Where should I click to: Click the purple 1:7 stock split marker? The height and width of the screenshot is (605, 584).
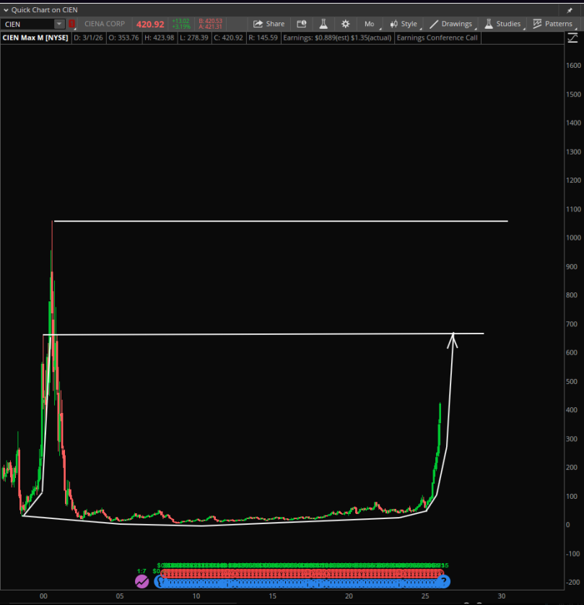141,581
